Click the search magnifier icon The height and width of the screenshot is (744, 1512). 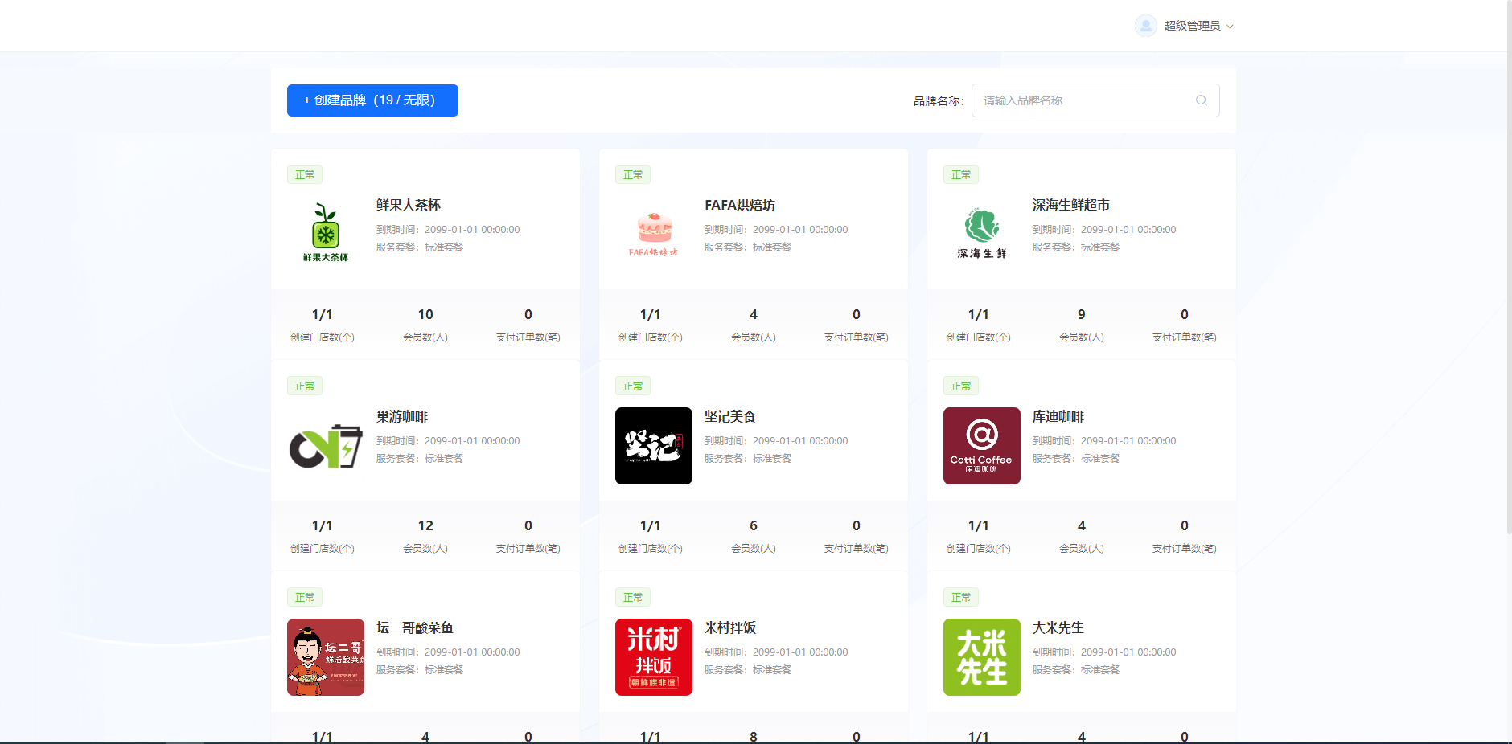coord(1202,100)
